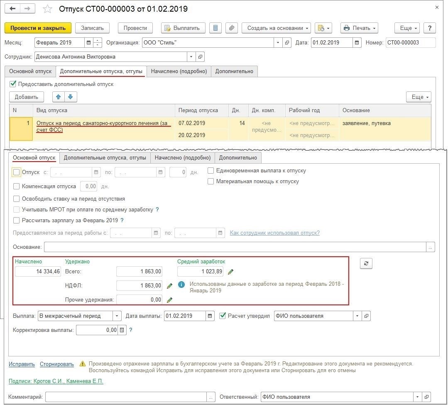Enable the Отпуск checkbox
This screenshot has height=405, width=448.
tap(17, 172)
